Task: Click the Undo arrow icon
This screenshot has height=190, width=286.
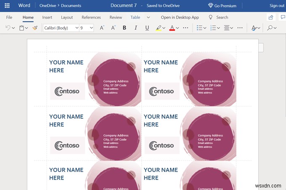Action: (7, 28)
